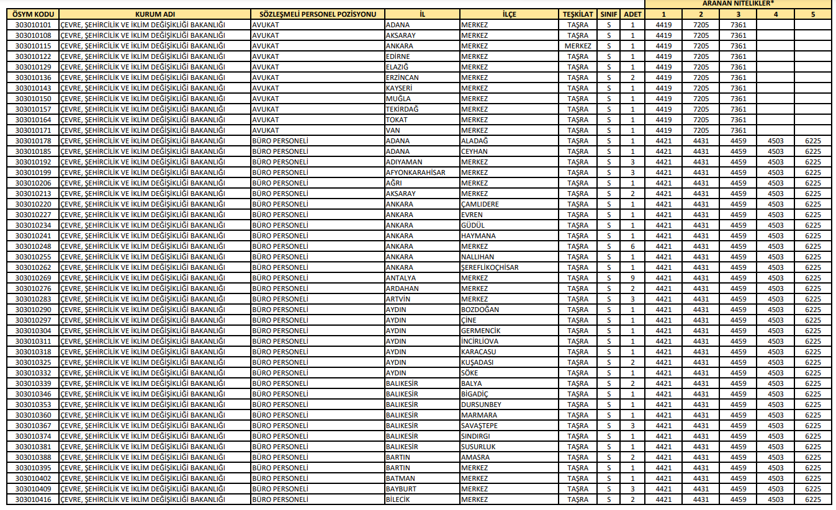Select the ADIYAMAN city cell
The height and width of the screenshot is (510, 836).
[422, 162]
